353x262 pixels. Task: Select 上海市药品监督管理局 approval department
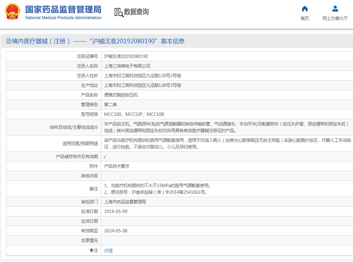pos(125,202)
